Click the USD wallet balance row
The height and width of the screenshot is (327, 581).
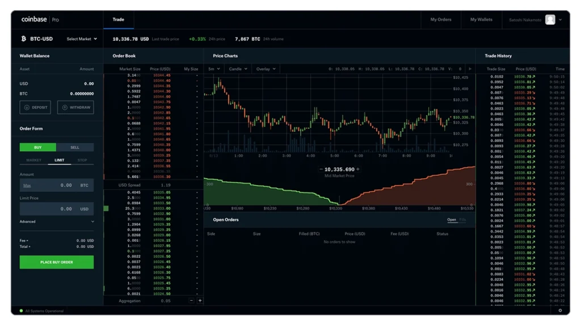click(x=57, y=84)
